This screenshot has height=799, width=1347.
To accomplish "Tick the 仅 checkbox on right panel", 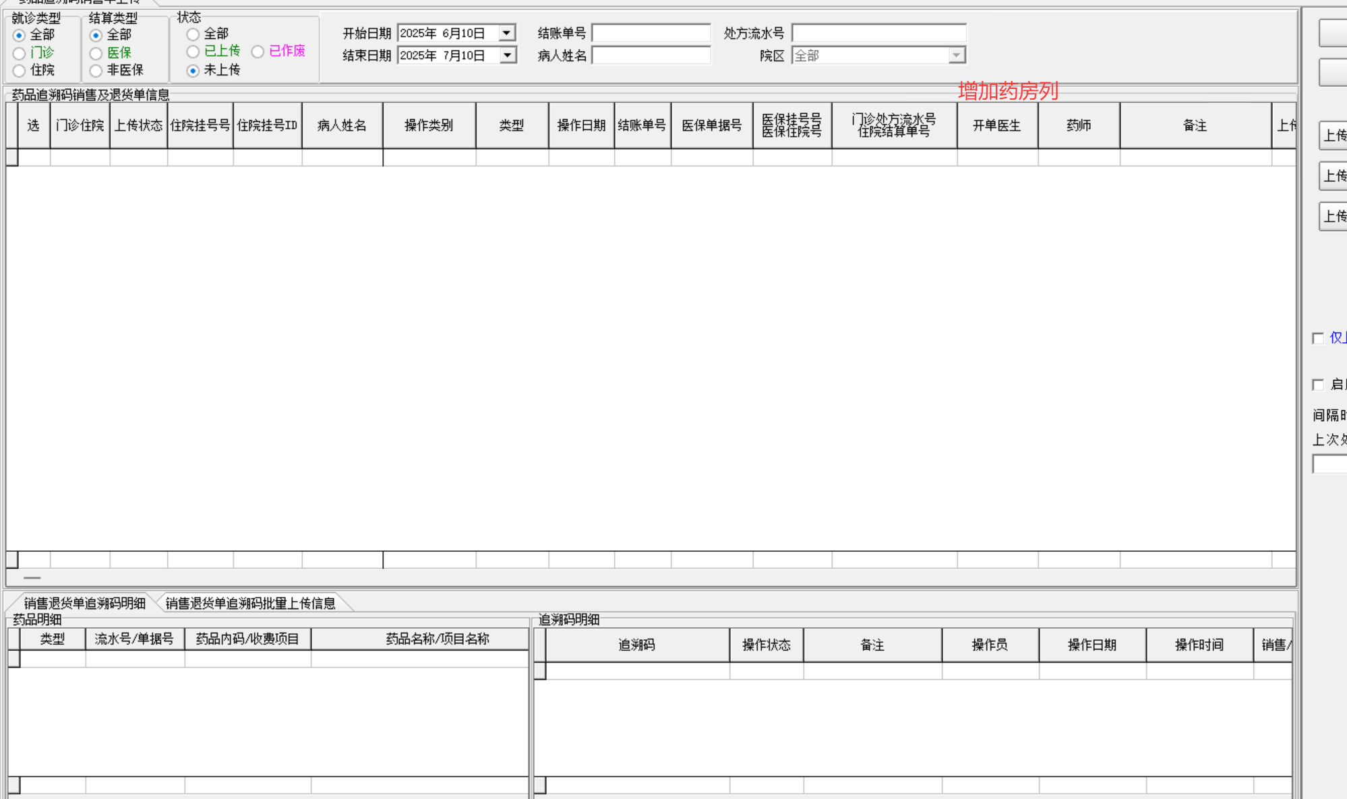I will [1318, 338].
